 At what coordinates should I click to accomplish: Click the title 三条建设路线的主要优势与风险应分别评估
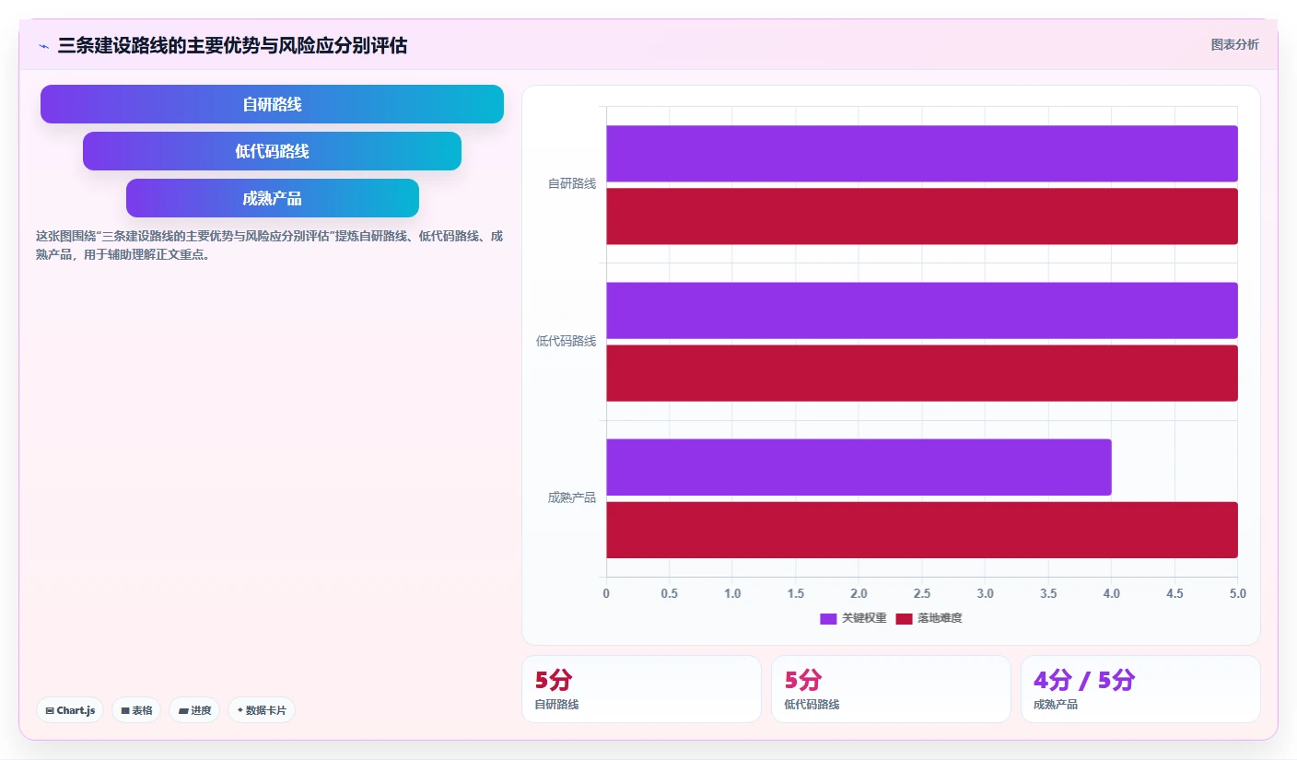pos(232,45)
